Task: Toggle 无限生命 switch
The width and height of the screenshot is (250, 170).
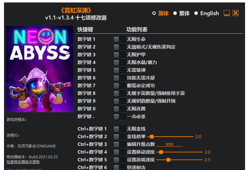Action: 119,39
